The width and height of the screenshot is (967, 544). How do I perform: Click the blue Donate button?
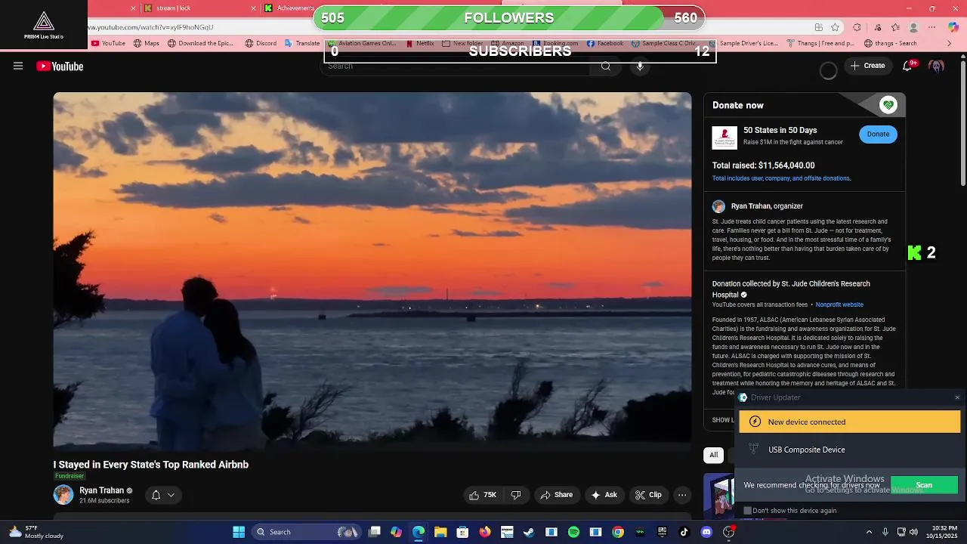[x=878, y=134]
